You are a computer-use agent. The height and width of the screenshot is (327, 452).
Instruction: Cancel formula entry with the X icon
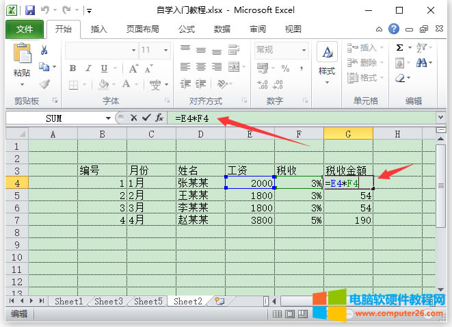coord(133,118)
